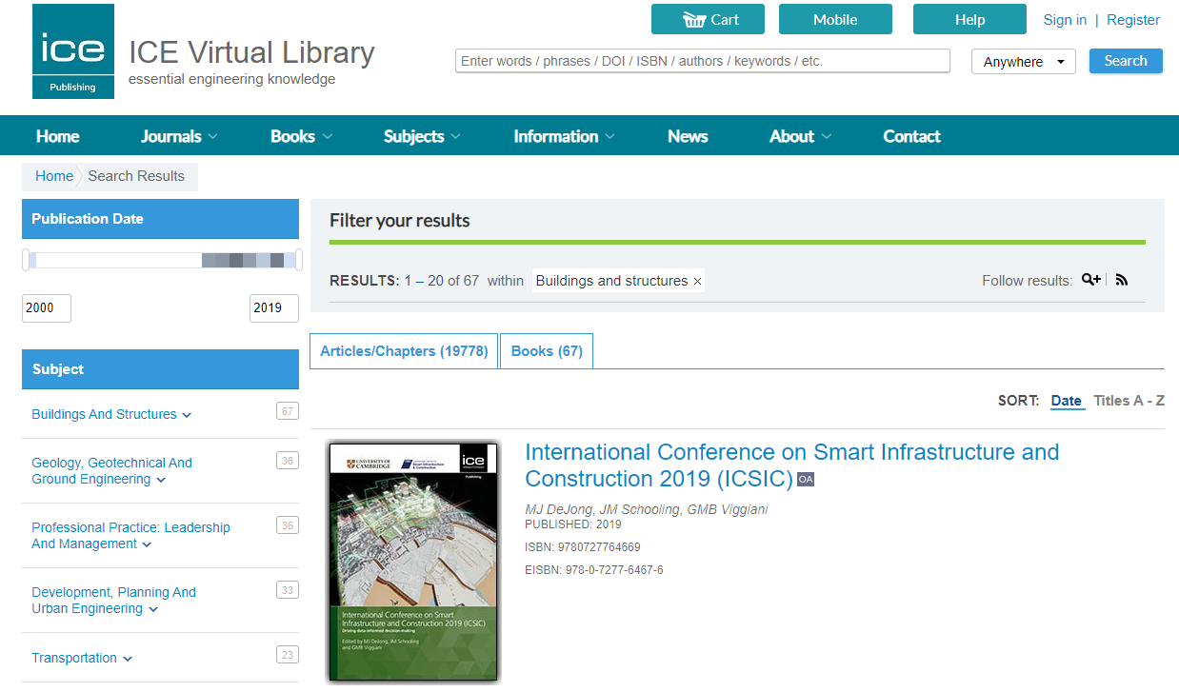Viewport: 1179px width, 692px height.
Task: Click the Subject panel header
Action: point(160,369)
